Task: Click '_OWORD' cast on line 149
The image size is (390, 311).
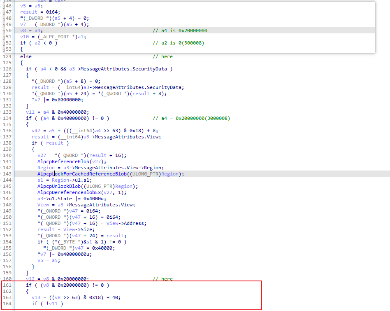Action: click(x=52, y=211)
